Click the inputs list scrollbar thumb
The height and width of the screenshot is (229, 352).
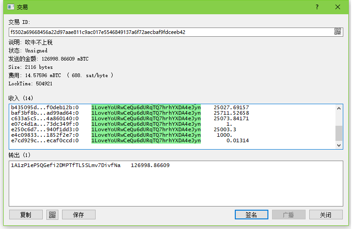pos(339,133)
